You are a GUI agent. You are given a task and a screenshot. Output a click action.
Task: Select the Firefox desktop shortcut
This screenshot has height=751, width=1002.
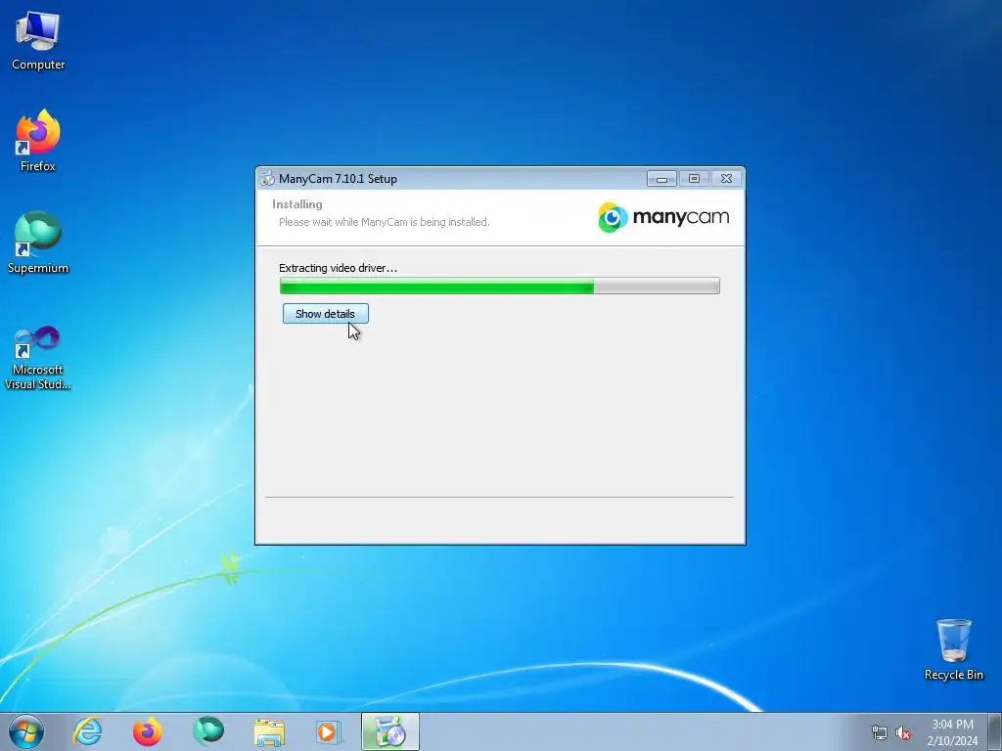click(38, 141)
